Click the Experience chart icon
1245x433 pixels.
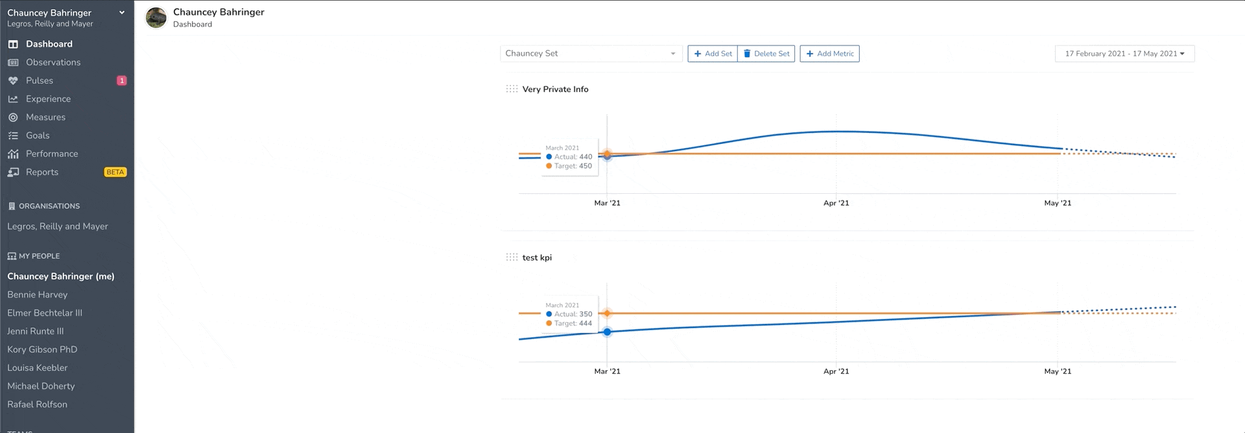pos(13,99)
